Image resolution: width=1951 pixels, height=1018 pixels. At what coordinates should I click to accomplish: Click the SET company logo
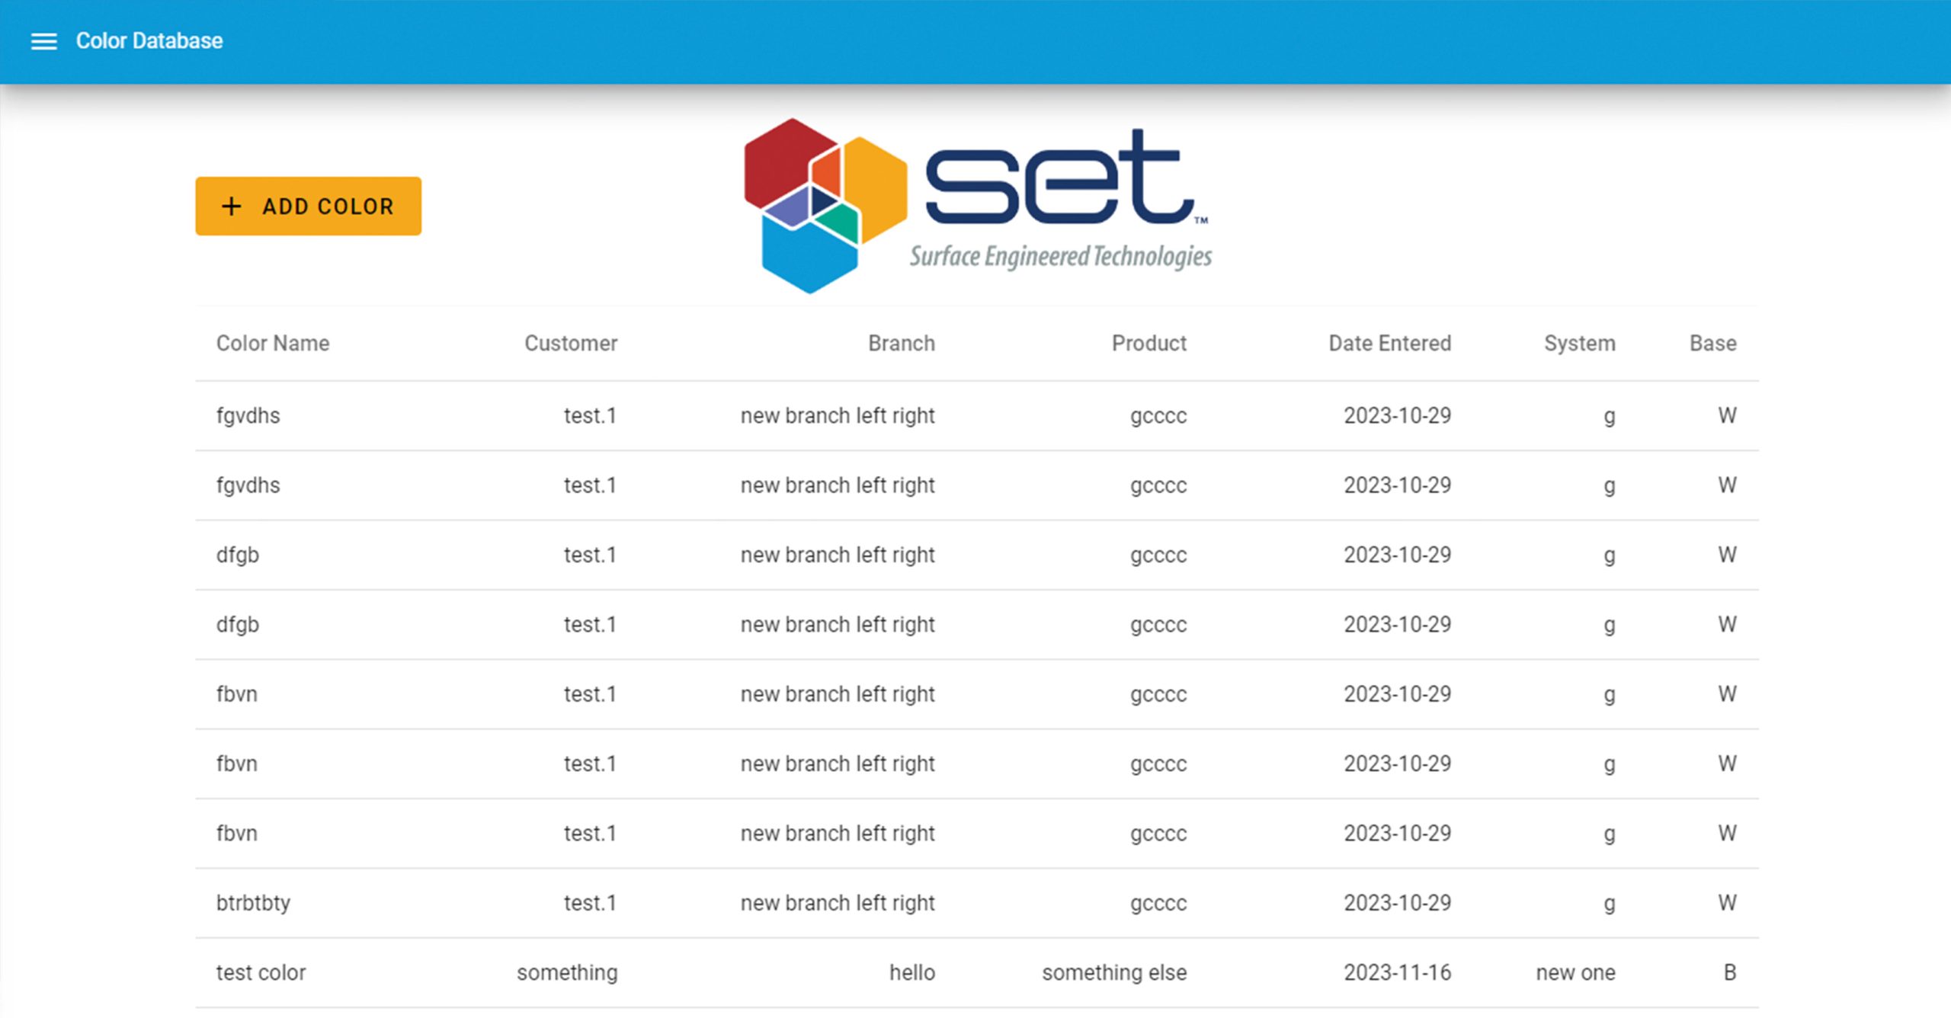(x=977, y=206)
